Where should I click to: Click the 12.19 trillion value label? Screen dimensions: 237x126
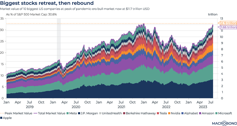tap(228, 23)
